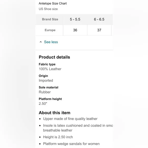This screenshot has width=148, height=148.
Task: Click the Origin Imported value
Action: click(46, 81)
